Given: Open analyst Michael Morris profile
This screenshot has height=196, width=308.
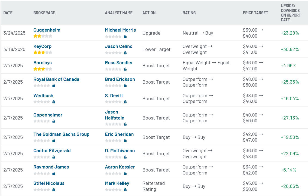Looking at the screenshot, I should [x=120, y=30].
